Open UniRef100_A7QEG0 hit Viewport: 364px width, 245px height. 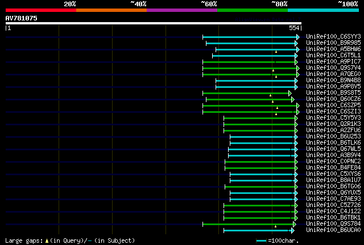pyautogui.click(x=333, y=74)
